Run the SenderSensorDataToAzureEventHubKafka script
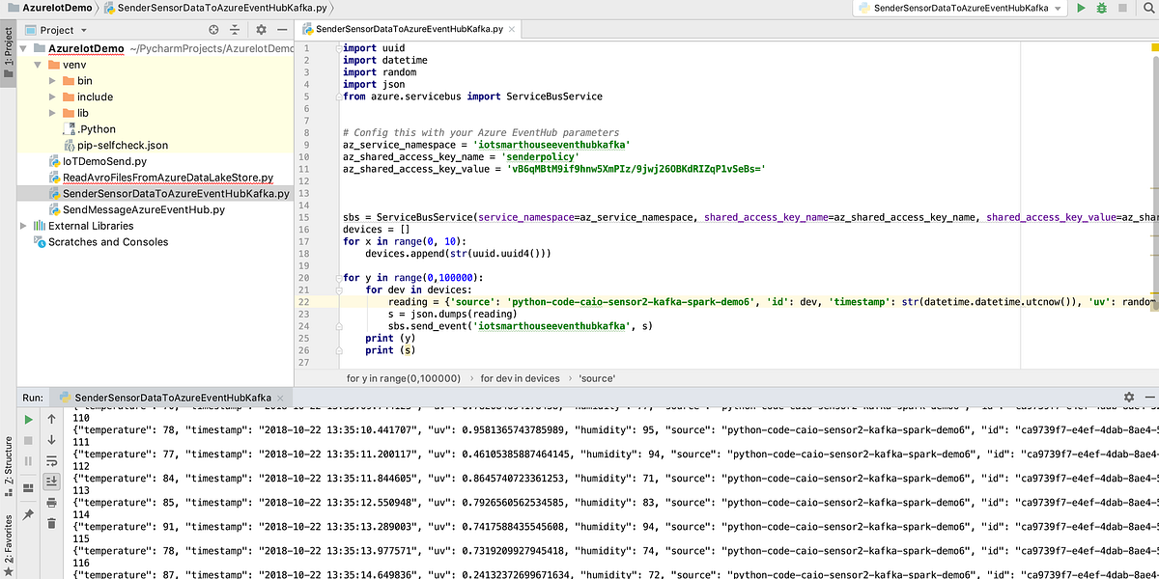 coord(1080,9)
